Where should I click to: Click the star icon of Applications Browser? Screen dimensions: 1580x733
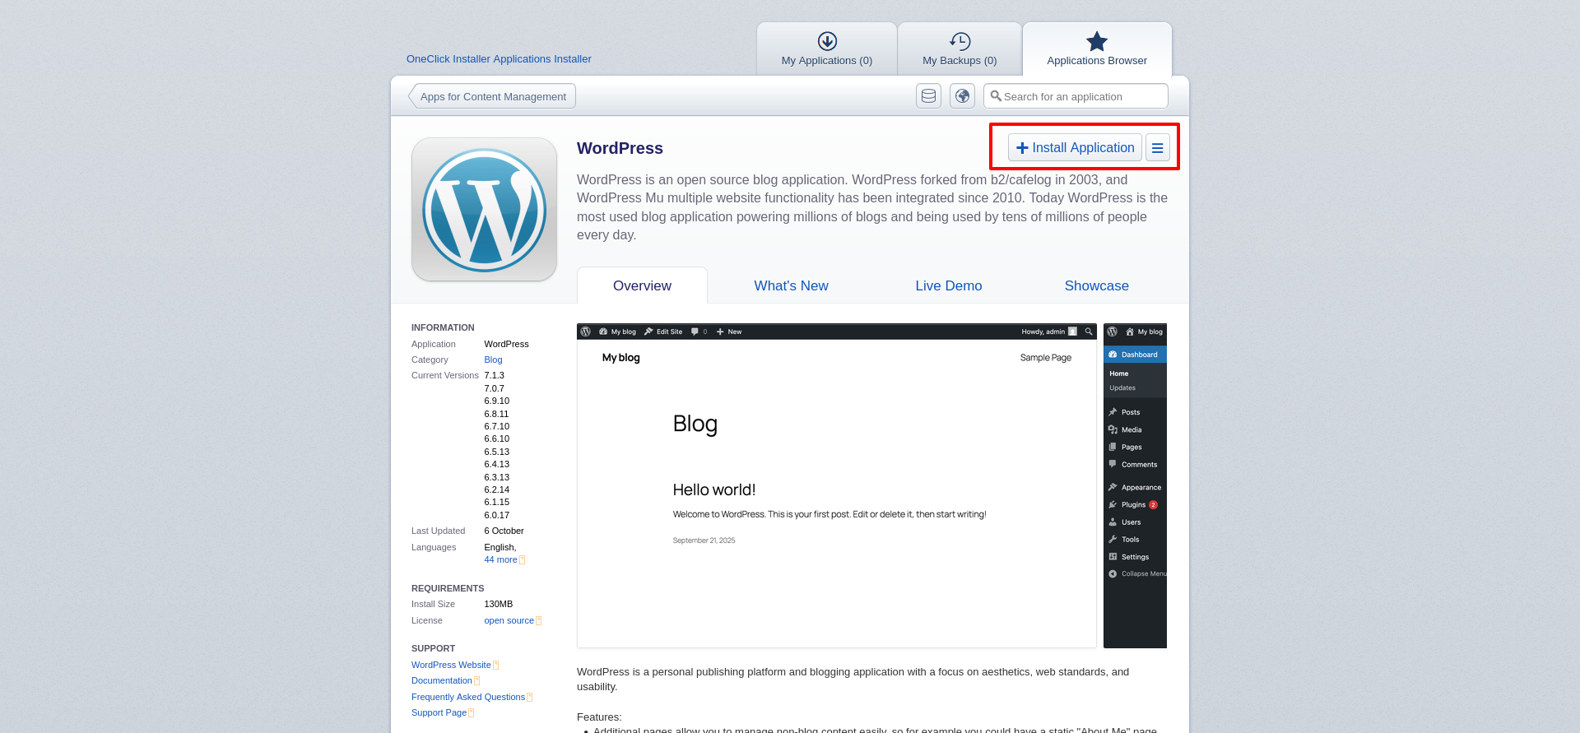1097,41
